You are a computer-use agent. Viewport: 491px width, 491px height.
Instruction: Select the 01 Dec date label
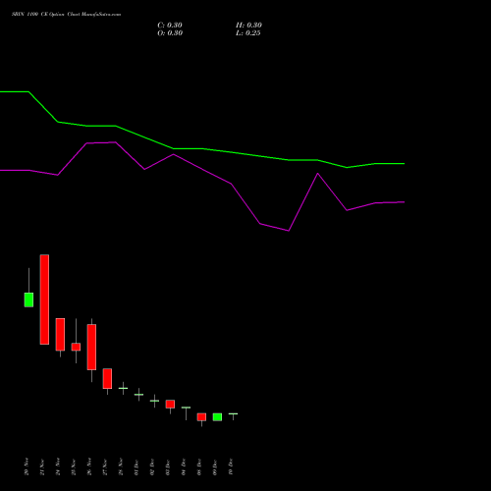pyautogui.click(x=136, y=466)
